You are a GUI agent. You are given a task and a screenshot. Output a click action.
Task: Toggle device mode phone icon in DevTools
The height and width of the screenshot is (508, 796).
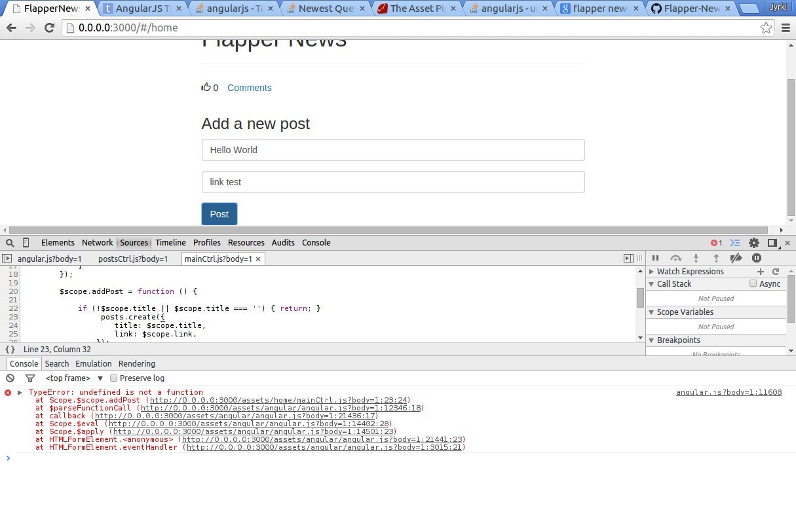26,243
